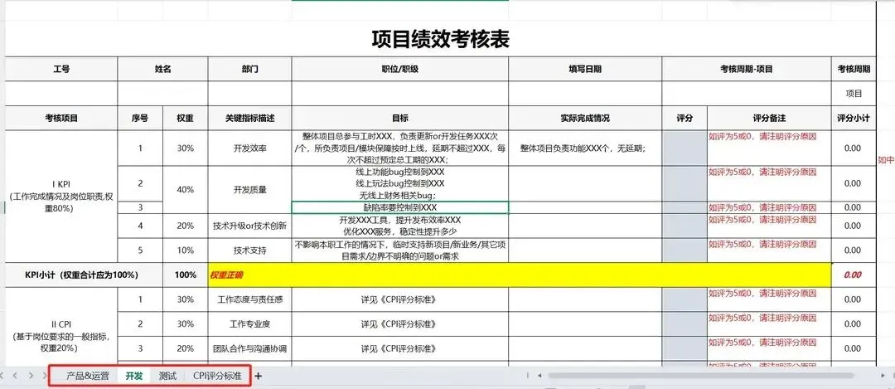
Task: Select the 开发效率 indicator cell
Action: click(x=250, y=148)
